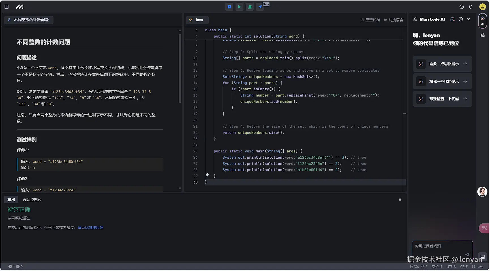The width and height of the screenshot is (490, 271).
Task: Expand the 帮我检查一下代码 suggestion
Action: (x=442, y=99)
